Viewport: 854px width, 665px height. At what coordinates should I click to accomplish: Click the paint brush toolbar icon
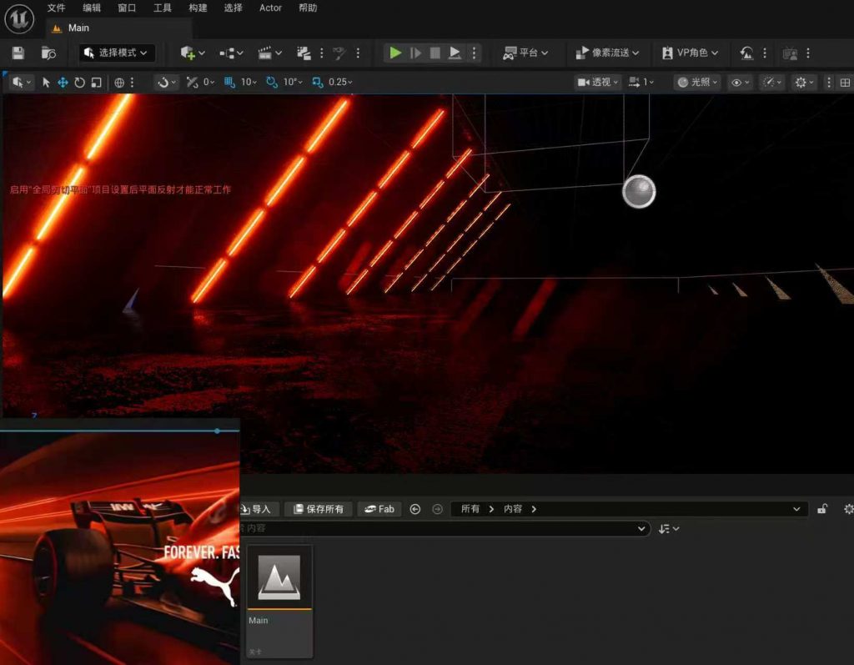(x=339, y=53)
